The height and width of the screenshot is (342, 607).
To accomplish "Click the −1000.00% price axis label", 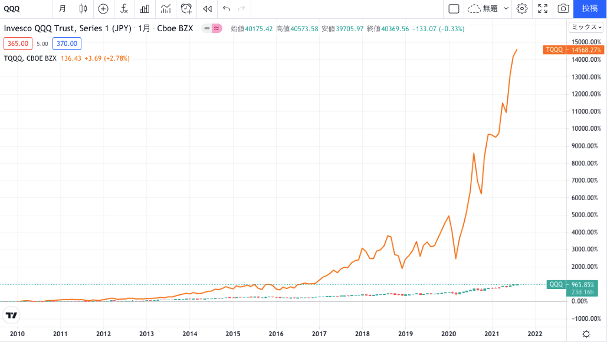I will tap(586, 318).
